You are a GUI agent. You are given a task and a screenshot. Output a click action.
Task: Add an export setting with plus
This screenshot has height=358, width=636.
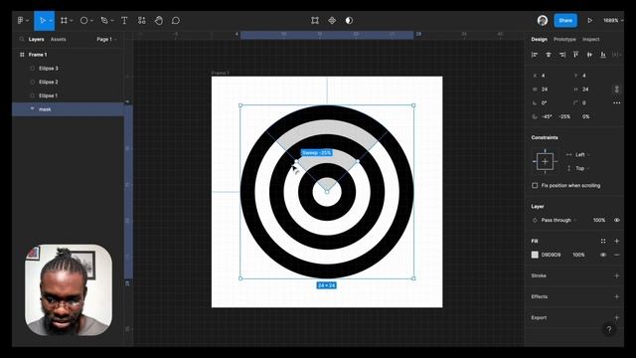point(616,318)
